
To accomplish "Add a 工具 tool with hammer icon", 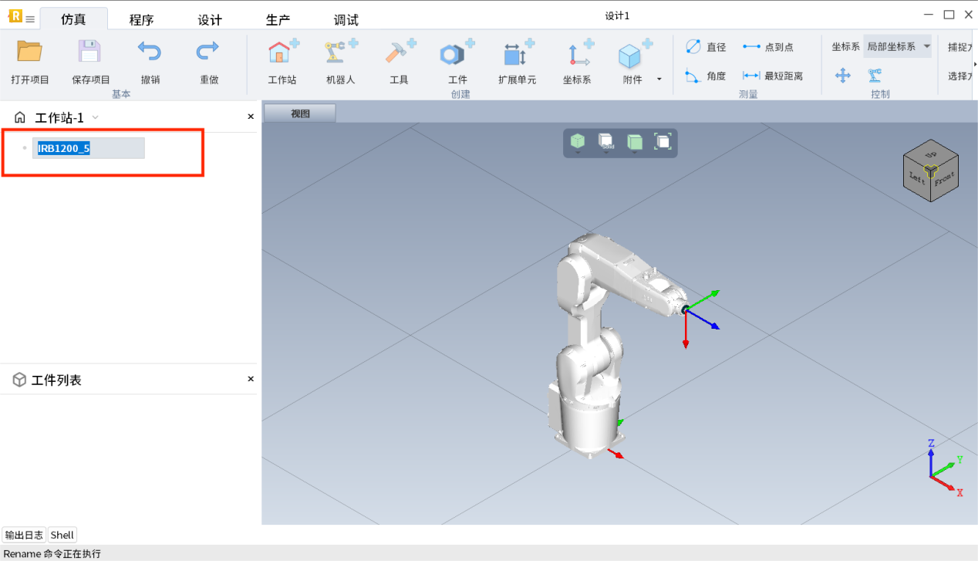I will 399,54.
